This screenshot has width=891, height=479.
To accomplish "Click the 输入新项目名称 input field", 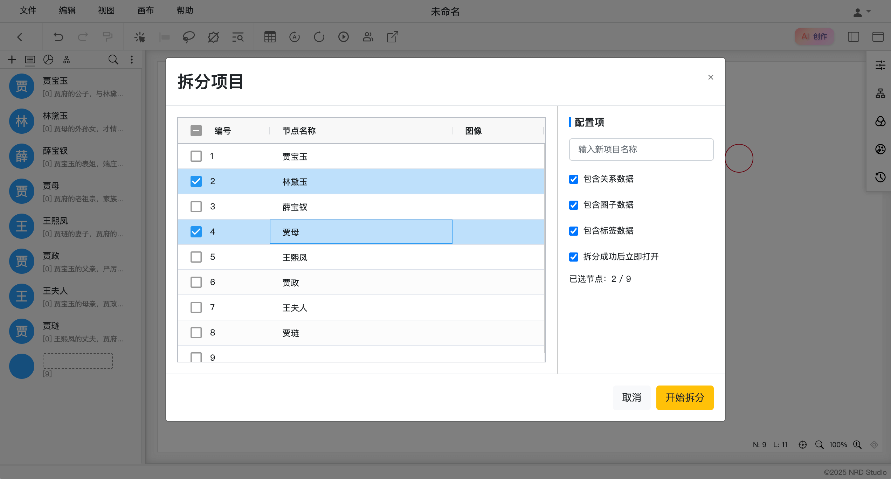I will pyautogui.click(x=641, y=150).
